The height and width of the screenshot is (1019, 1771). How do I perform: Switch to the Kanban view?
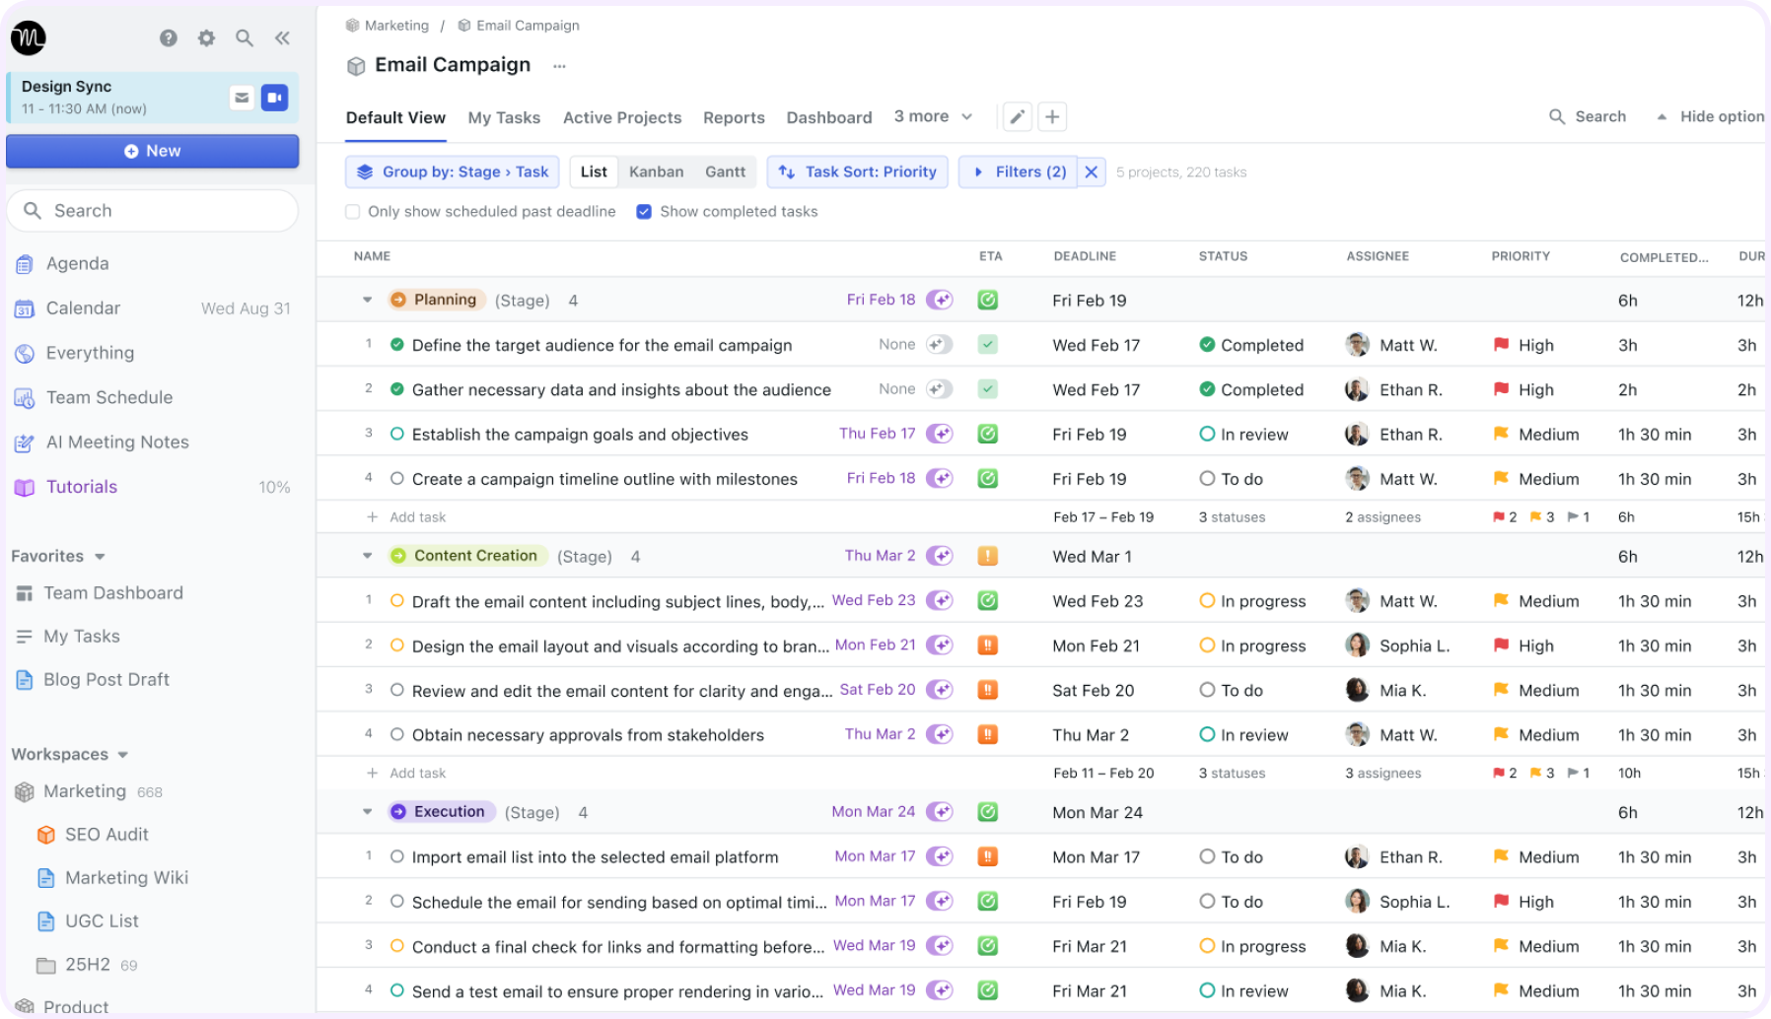pos(656,171)
